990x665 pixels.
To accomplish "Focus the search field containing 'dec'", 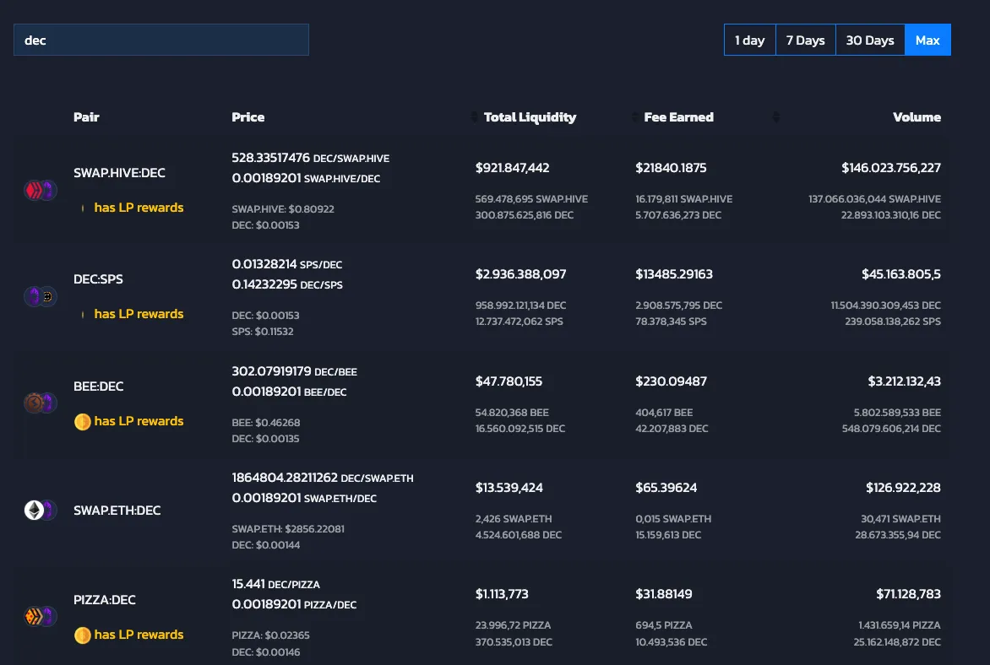I will (161, 40).
